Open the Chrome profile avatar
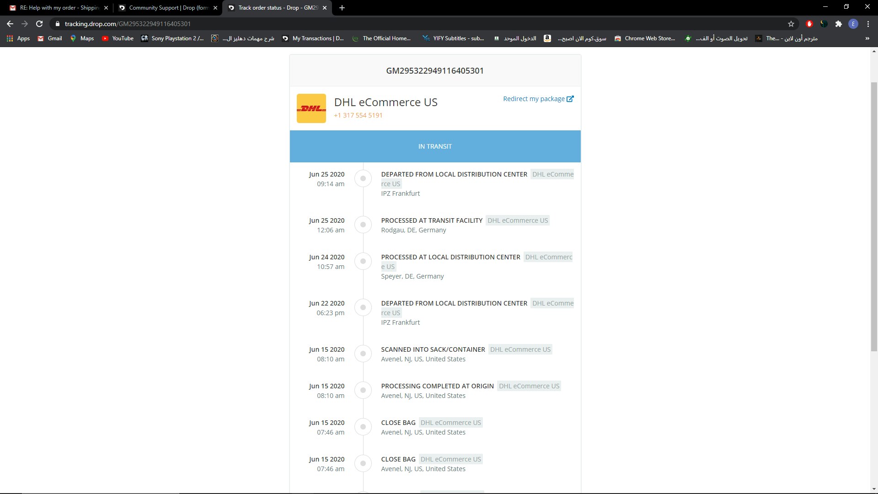This screenshot has width=878, height=494. (x=853, y=24)
